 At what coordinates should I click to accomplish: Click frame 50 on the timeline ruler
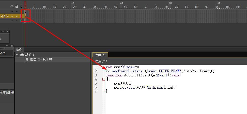pyautogui.click(x=126, y=7)
